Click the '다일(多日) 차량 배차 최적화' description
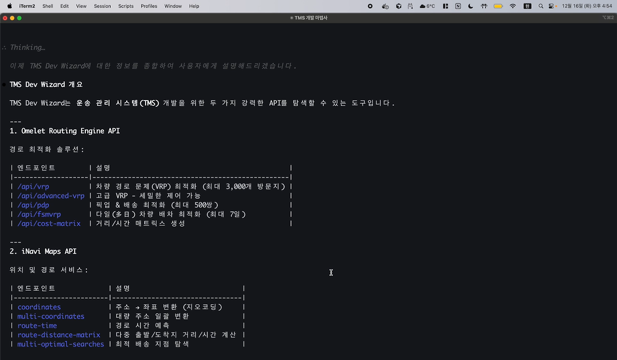This screenshot has height=360, width=617. [x=171, y=214]
